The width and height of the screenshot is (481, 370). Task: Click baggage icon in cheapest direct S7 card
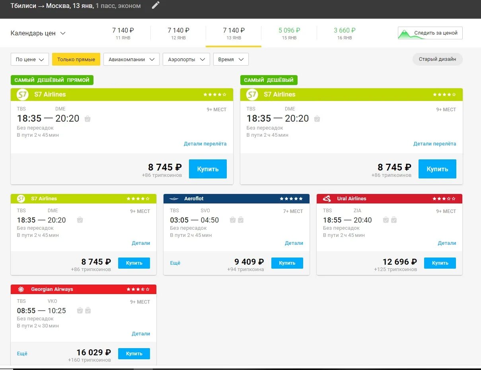88,118
